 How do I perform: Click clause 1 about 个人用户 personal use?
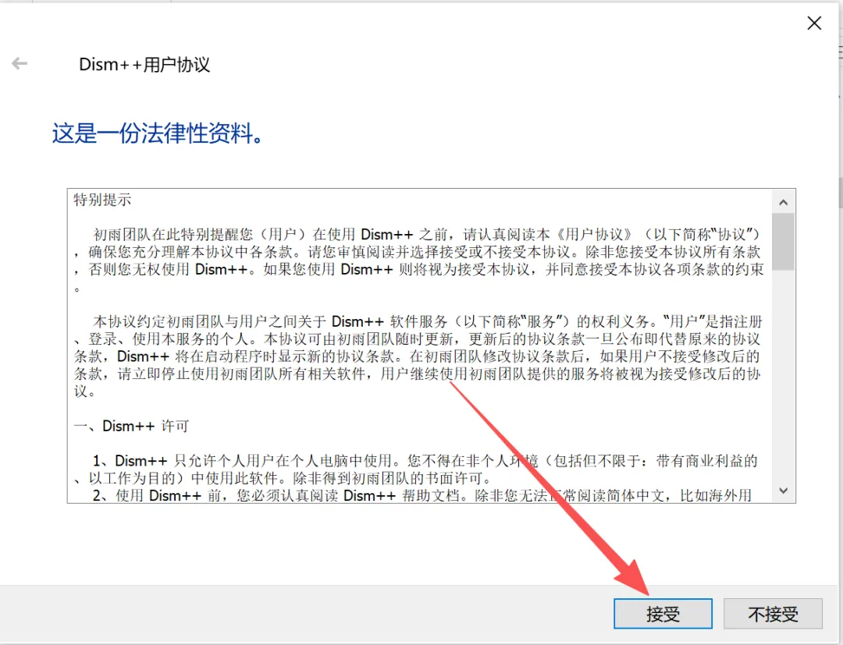coord(415,470)
